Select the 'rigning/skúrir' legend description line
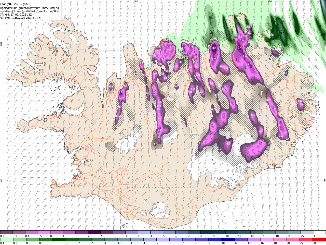This screenshot has height=245, width=326. pos(30,8)
